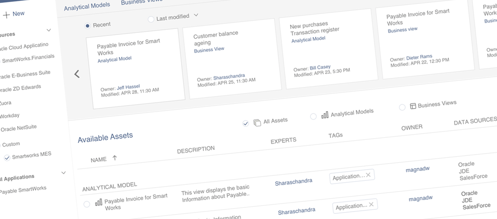Click the second magnadw owner link
This screenshot has width=497, height=219.
tap(421, 199)
